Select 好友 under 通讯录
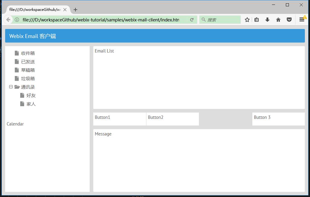Image resolution: width=310 pixels, height=197 pixels. click(31, 96)
